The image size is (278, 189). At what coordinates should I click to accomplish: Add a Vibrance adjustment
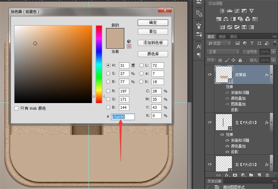click(x=251, y=11)
